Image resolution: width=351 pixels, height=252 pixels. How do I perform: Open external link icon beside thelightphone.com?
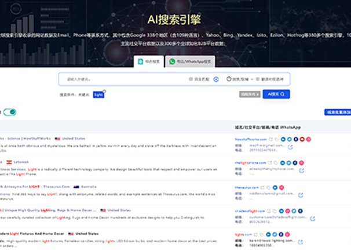tap(270, 162)
